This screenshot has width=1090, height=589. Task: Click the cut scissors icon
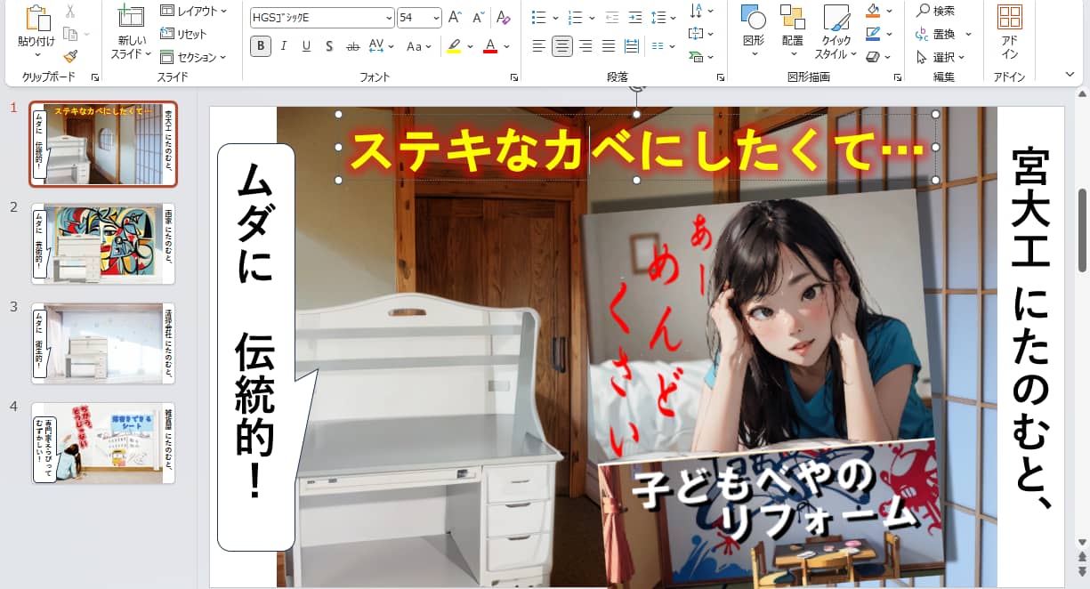70,12
